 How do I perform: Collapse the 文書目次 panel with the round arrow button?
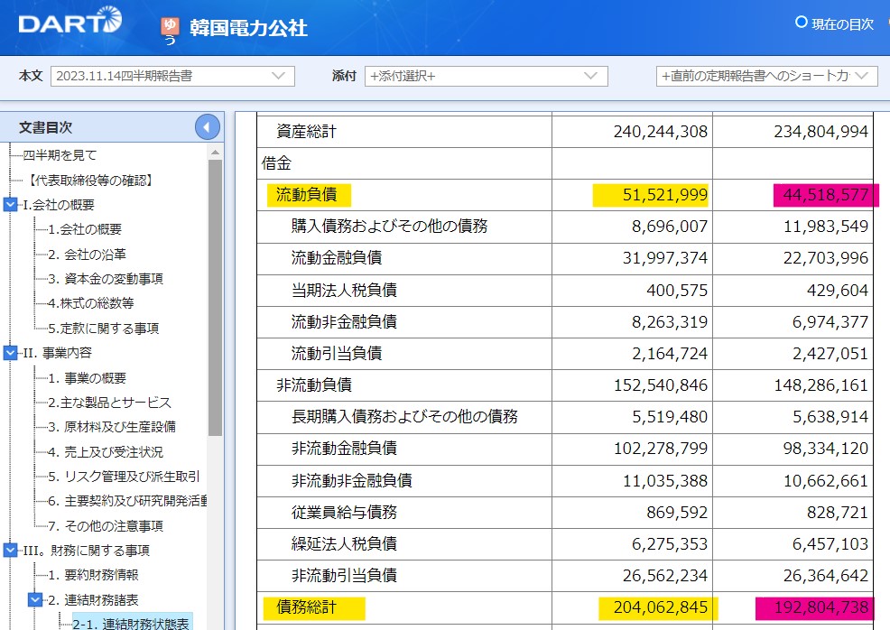(208, 127)
